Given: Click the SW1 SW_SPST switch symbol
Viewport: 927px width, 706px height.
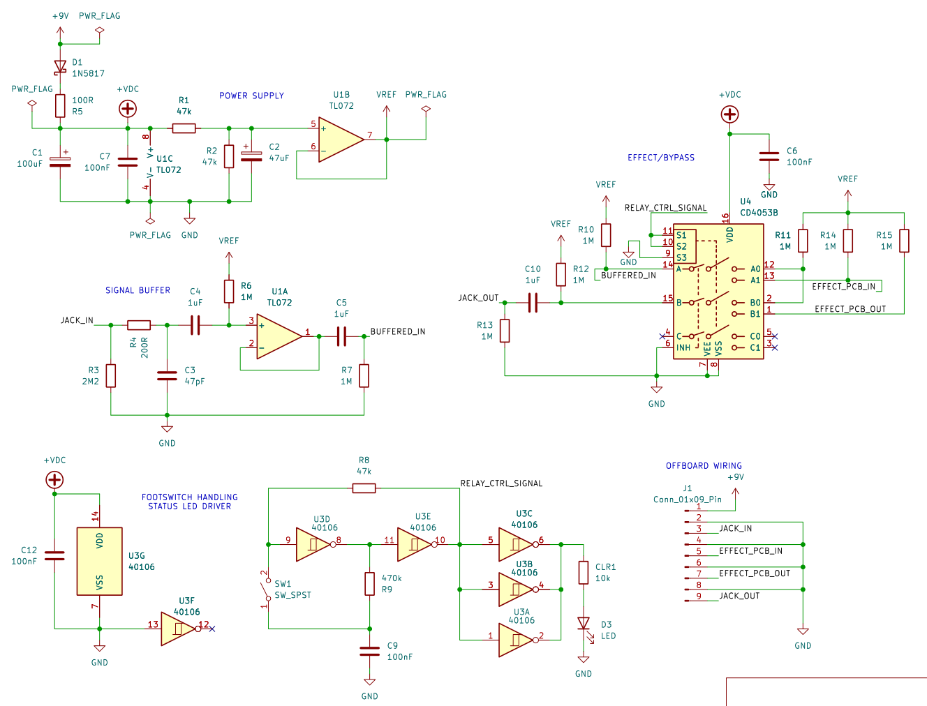Looking at the screenshot, I should (x=267, y=589).
